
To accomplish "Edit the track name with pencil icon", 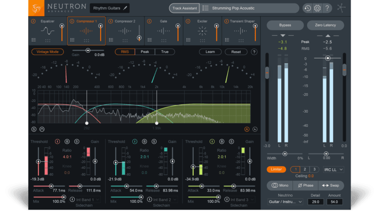I will (125, 8).
